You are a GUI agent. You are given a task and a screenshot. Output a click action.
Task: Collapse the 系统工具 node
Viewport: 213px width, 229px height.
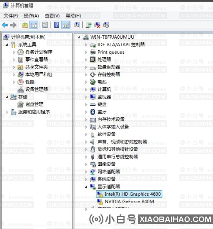click(7, 45)
